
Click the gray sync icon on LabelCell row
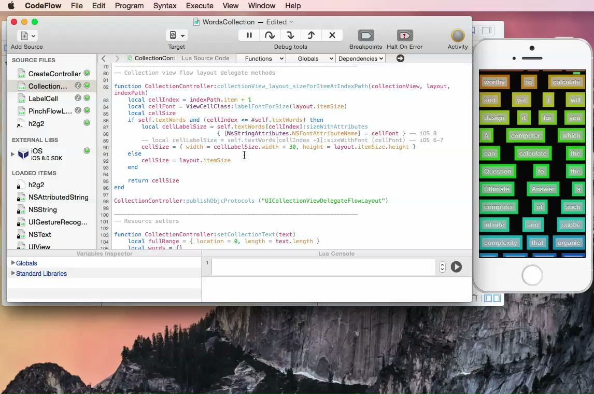tap(78, 98)
